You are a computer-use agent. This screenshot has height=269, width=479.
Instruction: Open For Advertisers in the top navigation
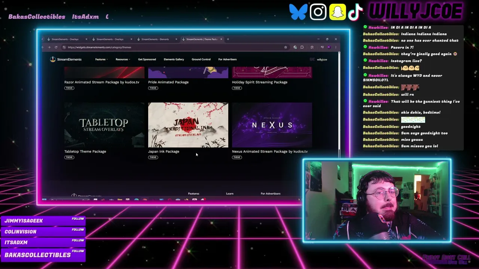click(228, 59)
